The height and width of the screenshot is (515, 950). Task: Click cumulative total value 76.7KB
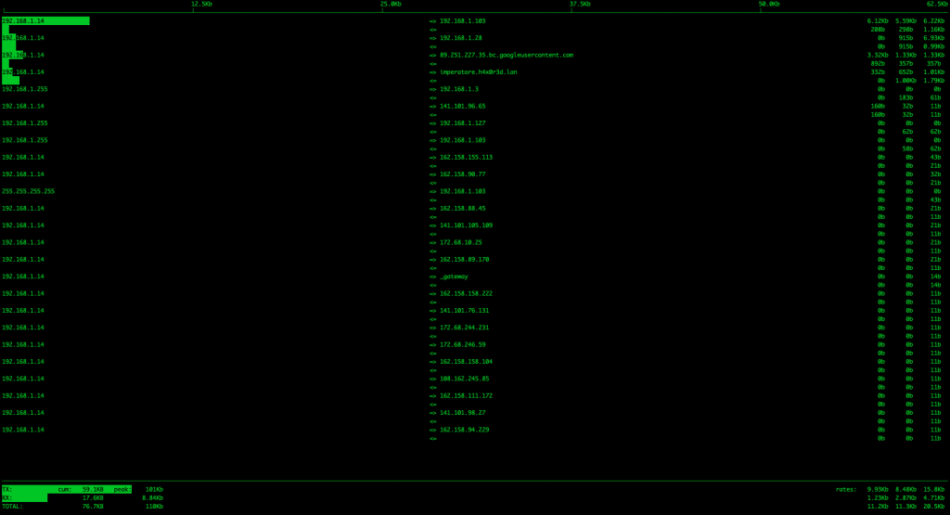pos(93,507)
